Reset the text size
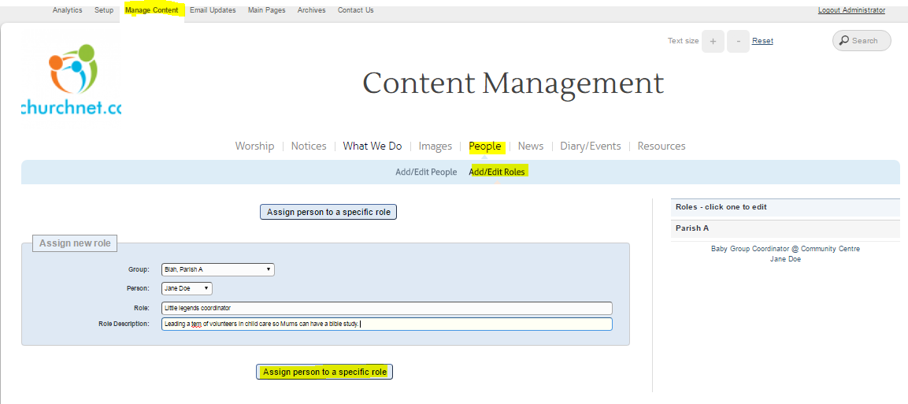Viewport: 908px width, 404px height. tap(762, 41)
